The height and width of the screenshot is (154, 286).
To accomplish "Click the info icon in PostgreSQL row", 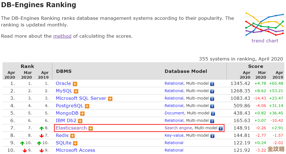I will point(212,106).
